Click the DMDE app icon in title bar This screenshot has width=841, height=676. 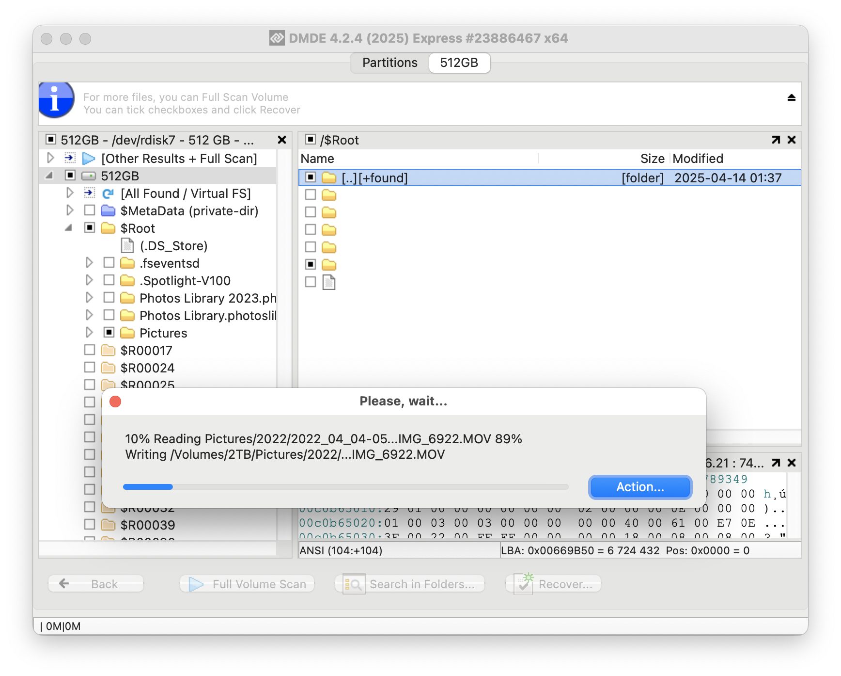point(277,38)
